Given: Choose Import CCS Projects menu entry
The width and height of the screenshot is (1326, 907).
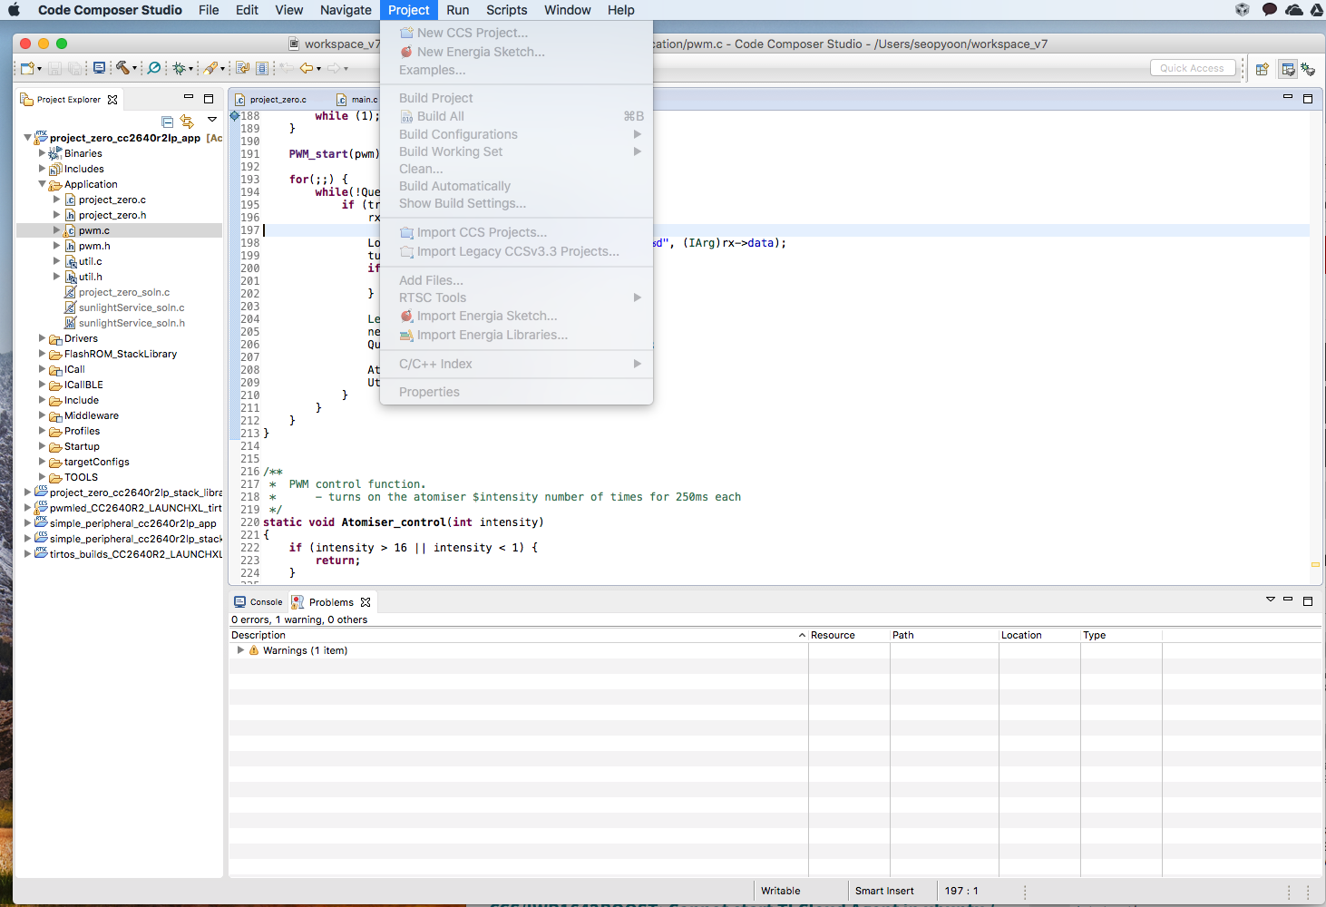Looking at the screenshot, I should [482, 232].
